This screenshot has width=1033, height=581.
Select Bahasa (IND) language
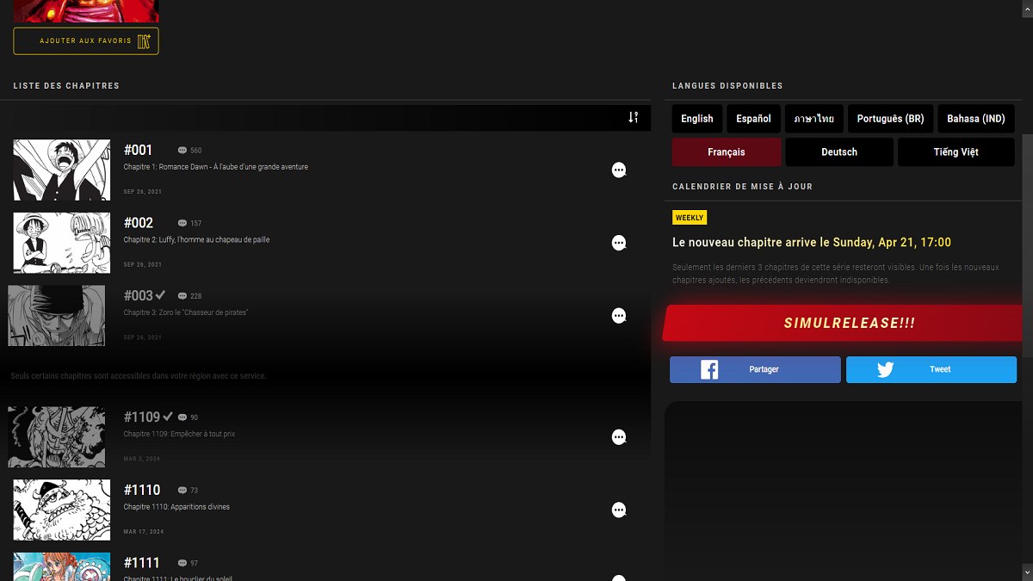[x=975, y=119]
